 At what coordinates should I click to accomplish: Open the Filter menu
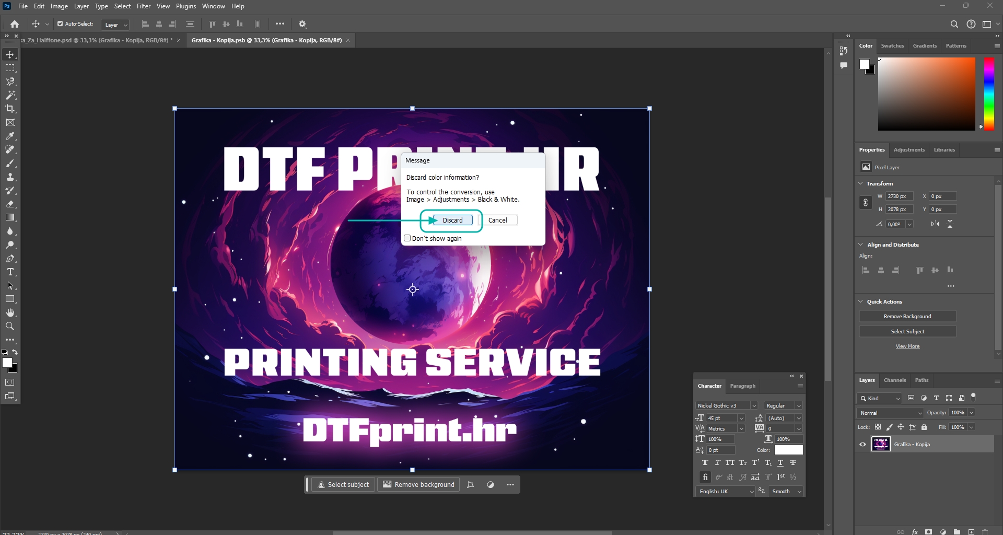pyautogui.click(x=144, y=6)
